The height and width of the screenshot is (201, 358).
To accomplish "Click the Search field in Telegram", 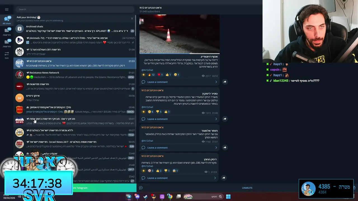I will (75, 9).
